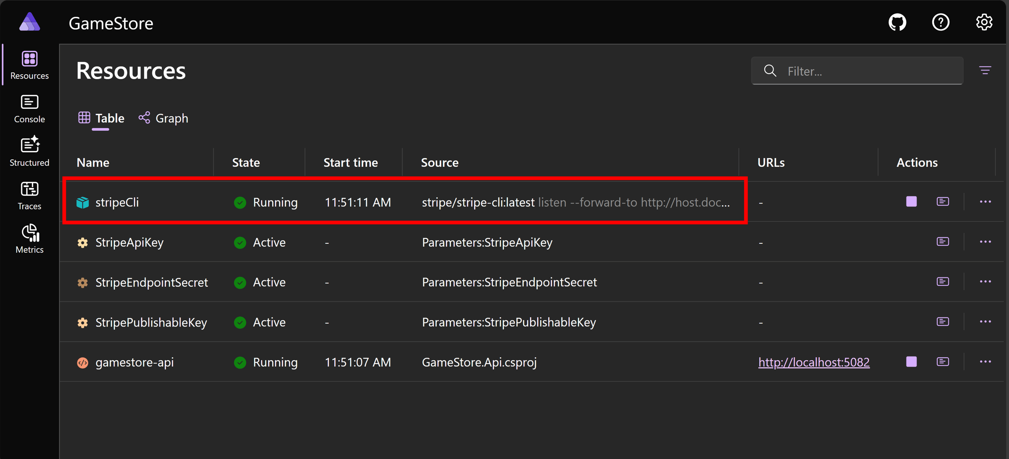The image size is (1009, 459).
Task: Select the stripeCli resource name
Action: pos(117,202)
